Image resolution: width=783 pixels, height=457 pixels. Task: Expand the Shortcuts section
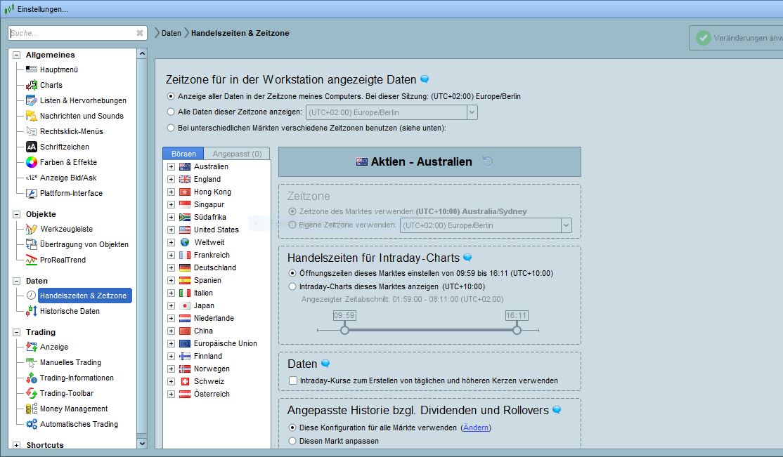click(x=16, y=445)
